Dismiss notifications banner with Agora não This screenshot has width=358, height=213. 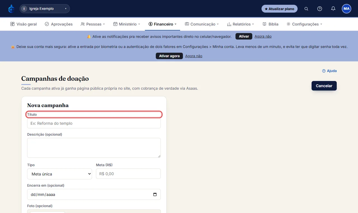263,36
